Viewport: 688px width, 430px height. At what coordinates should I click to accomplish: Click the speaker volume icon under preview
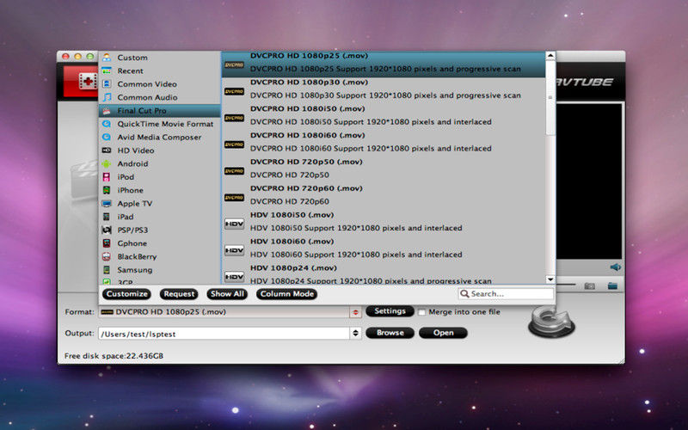pyautogui.click(x=615, y=267)
